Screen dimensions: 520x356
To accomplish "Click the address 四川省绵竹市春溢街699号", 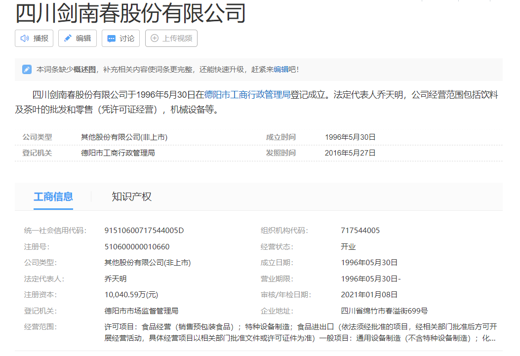I will click(384, 311).
